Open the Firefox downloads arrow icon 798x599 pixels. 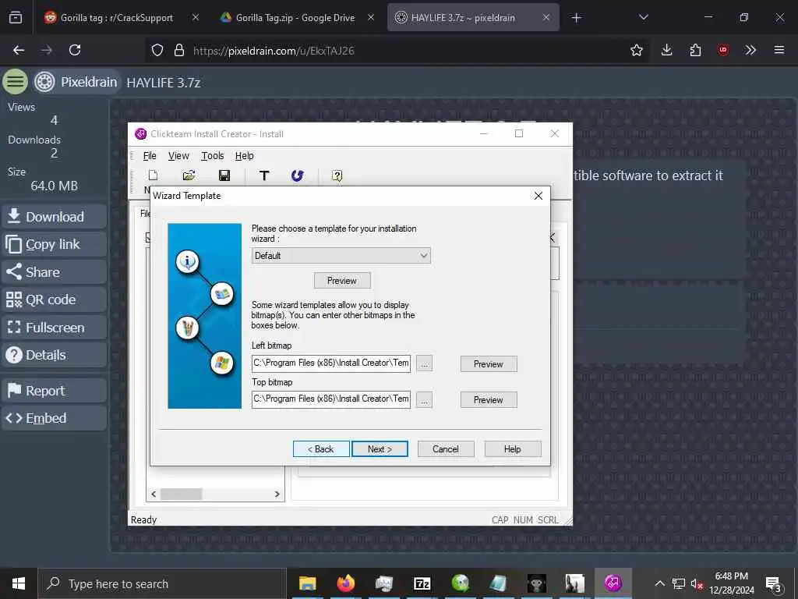tap(667, 50)
